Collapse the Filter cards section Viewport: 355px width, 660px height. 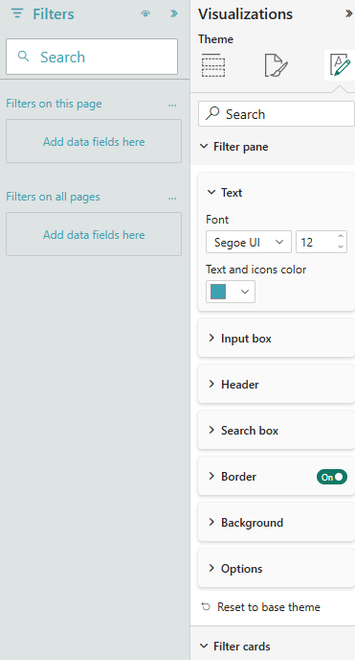pos(204,646)
